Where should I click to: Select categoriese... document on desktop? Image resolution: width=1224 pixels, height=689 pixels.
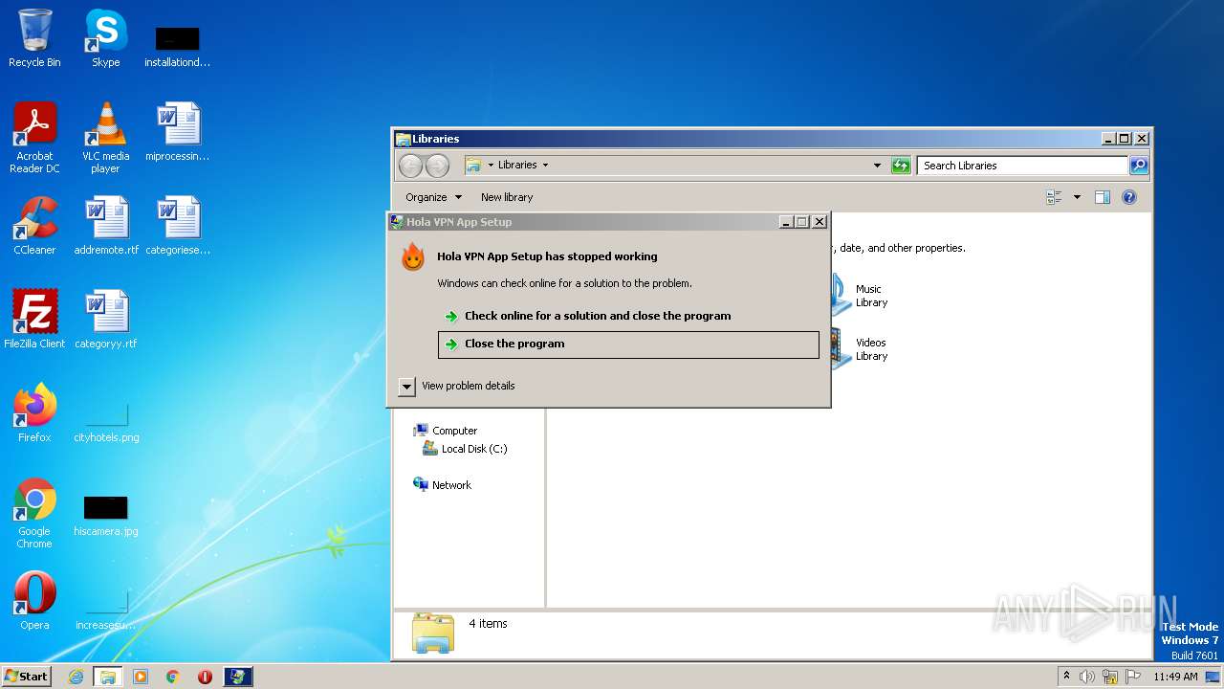pyautogui.click(x=178, y=226)
